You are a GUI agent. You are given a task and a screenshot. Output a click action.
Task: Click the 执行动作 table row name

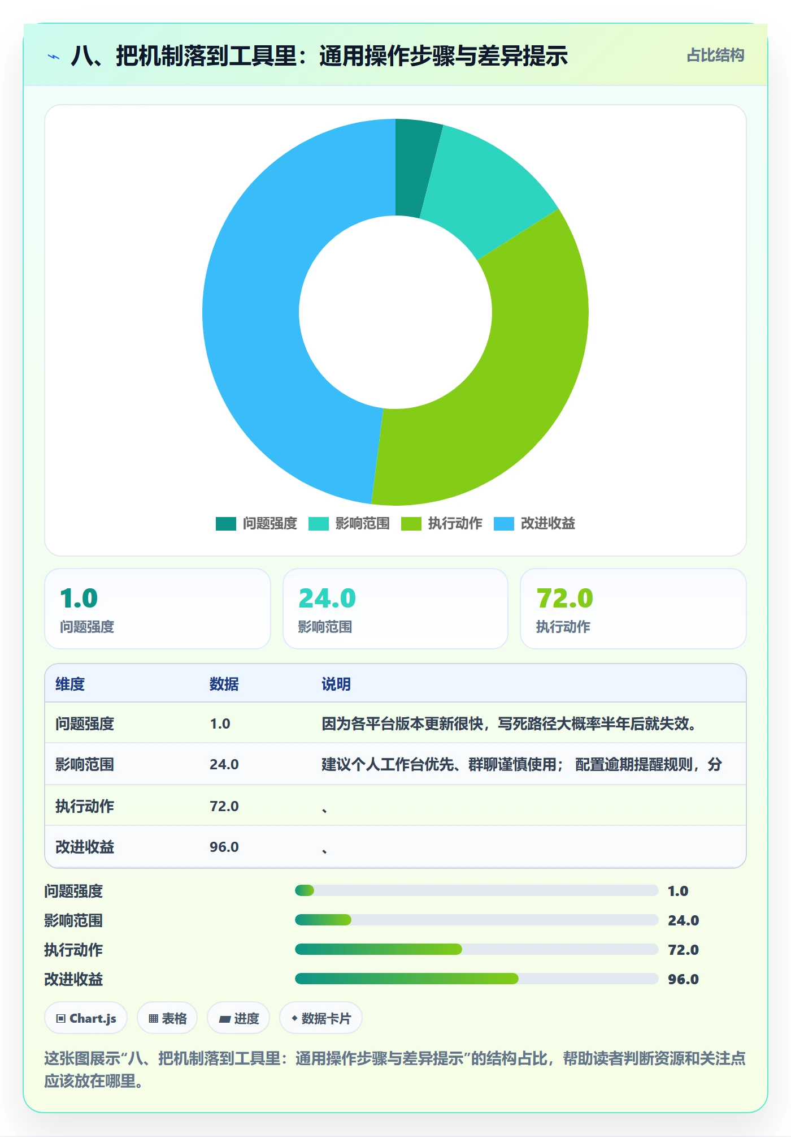click(85, 806)
